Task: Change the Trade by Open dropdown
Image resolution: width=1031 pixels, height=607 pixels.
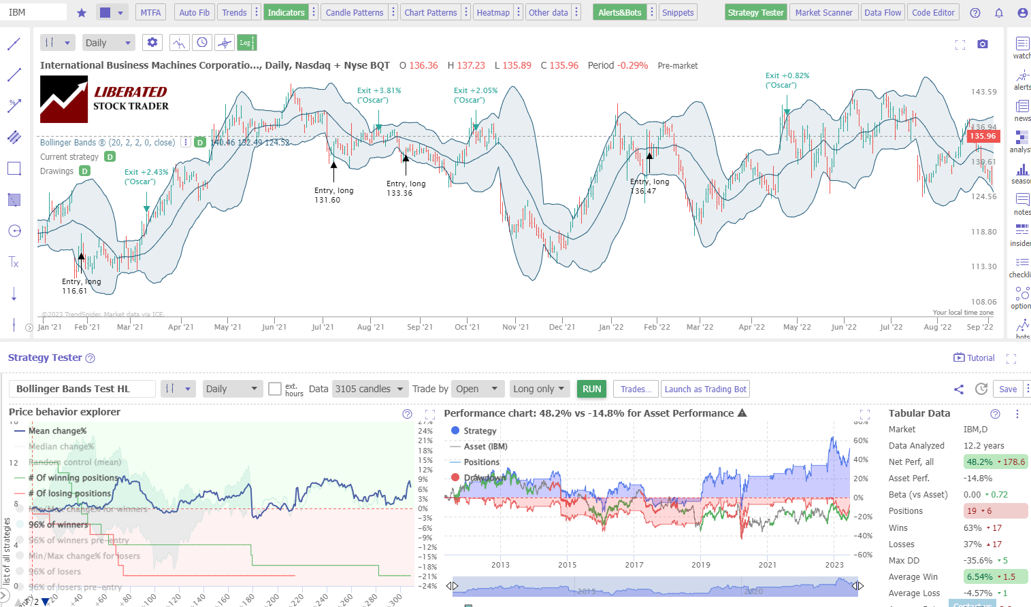Action: 478,388
